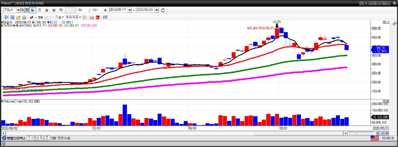Open the 주요지표 indicators menu
Screen dimensions: 398x147
73,17
